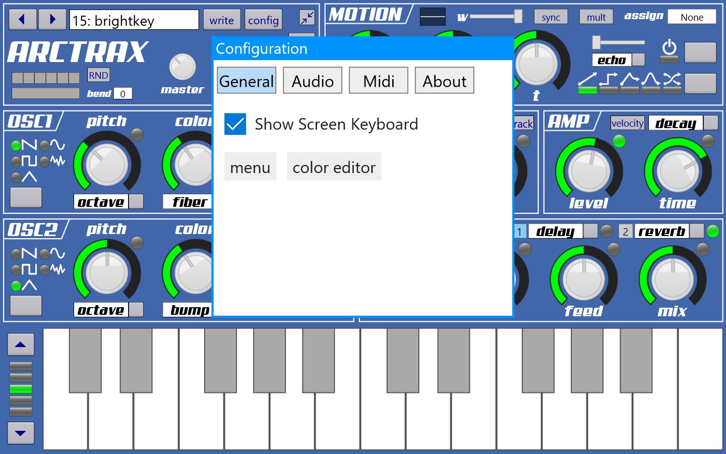726x454 pixels.
Task: Select square waveform in OSC1
Action: tap(24, 161)
